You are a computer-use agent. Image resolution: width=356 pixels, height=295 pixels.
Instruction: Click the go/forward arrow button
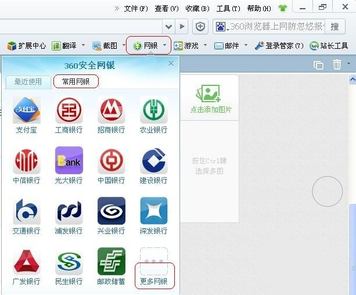(x=182, y=27)
